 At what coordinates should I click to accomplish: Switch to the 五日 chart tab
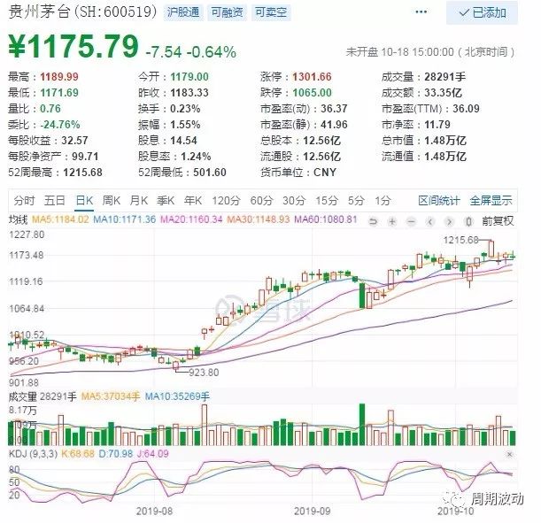coord(55,200)
